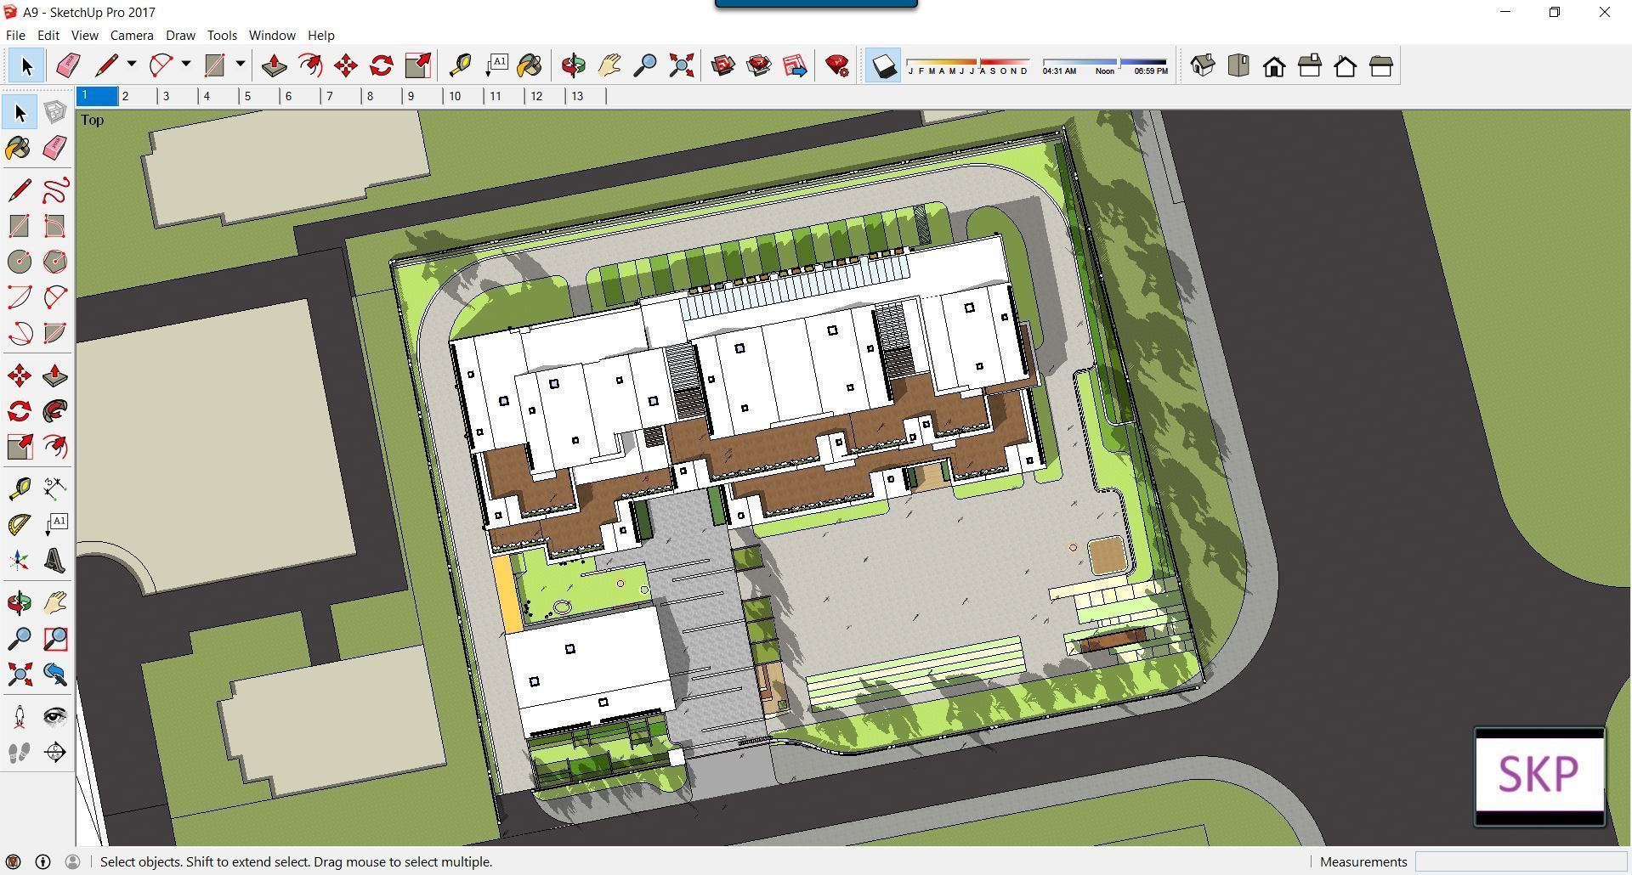The image size is (1632, 875).
Task: Open the View menu
Action: point(84,36)
